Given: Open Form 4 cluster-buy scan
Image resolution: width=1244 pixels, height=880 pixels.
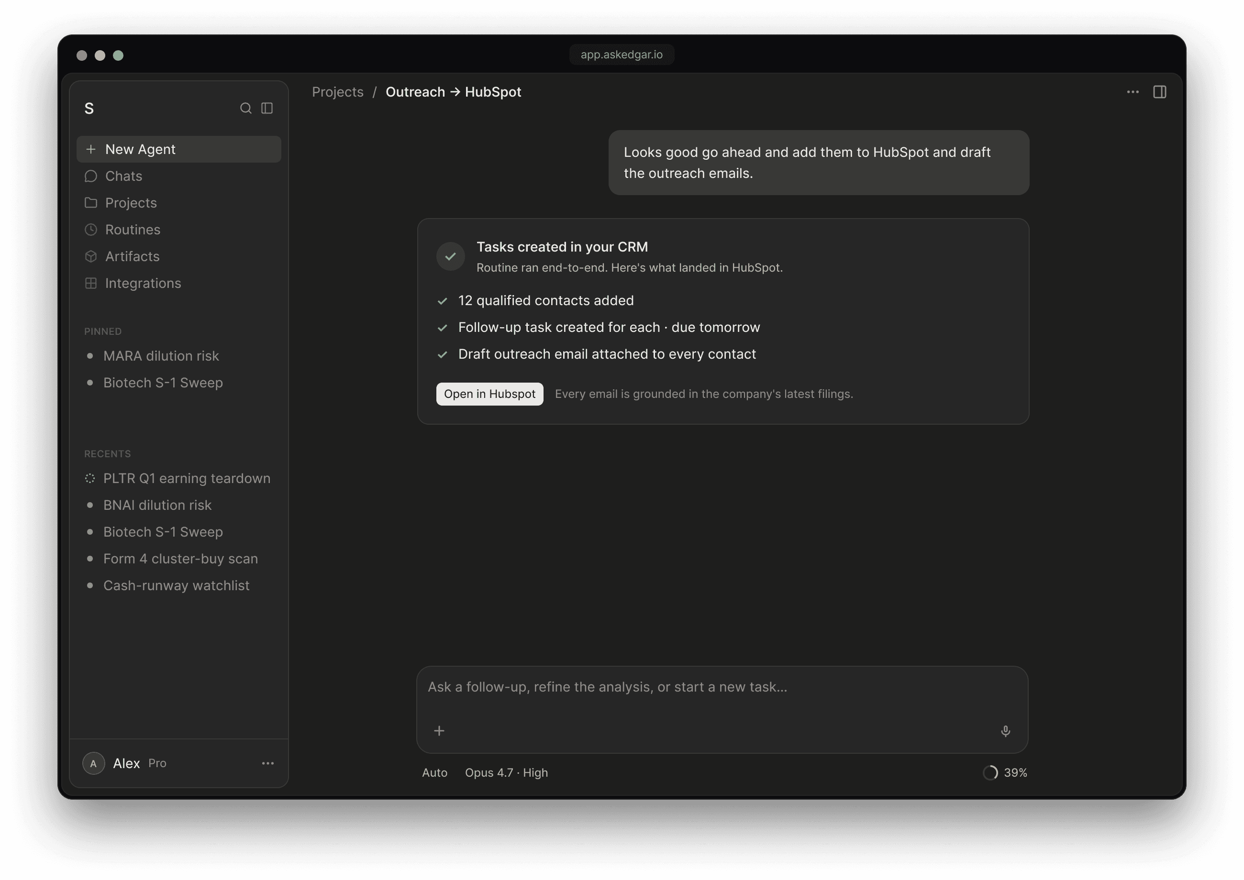Looking at the screenshot, I should [179, 559].
